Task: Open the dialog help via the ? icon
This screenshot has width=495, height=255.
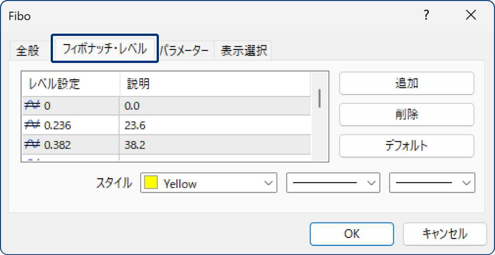Action: coord(426,15)
